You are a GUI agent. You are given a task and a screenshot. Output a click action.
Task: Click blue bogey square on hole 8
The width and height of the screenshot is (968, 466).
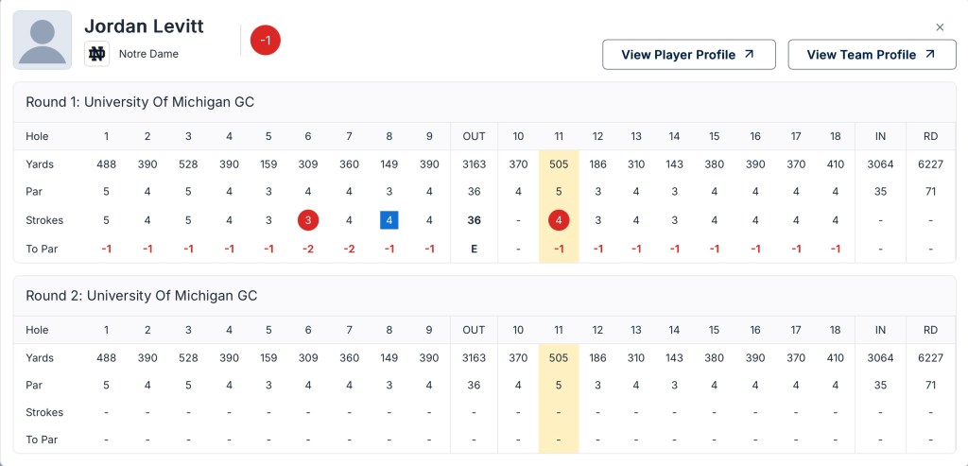coord(389,221)
